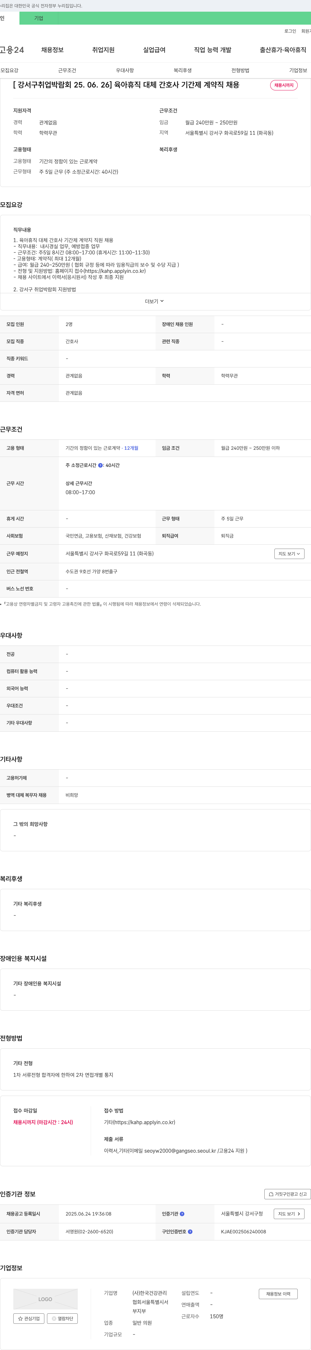Select the KJAE002506240008 certification number

(244, 1232)
